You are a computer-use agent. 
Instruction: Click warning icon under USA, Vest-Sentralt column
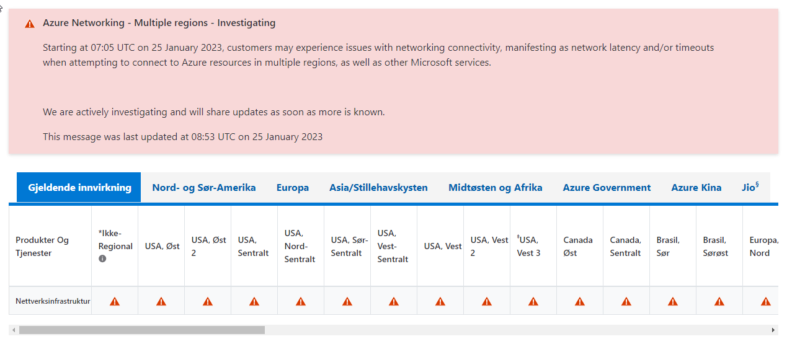point(394,302)
